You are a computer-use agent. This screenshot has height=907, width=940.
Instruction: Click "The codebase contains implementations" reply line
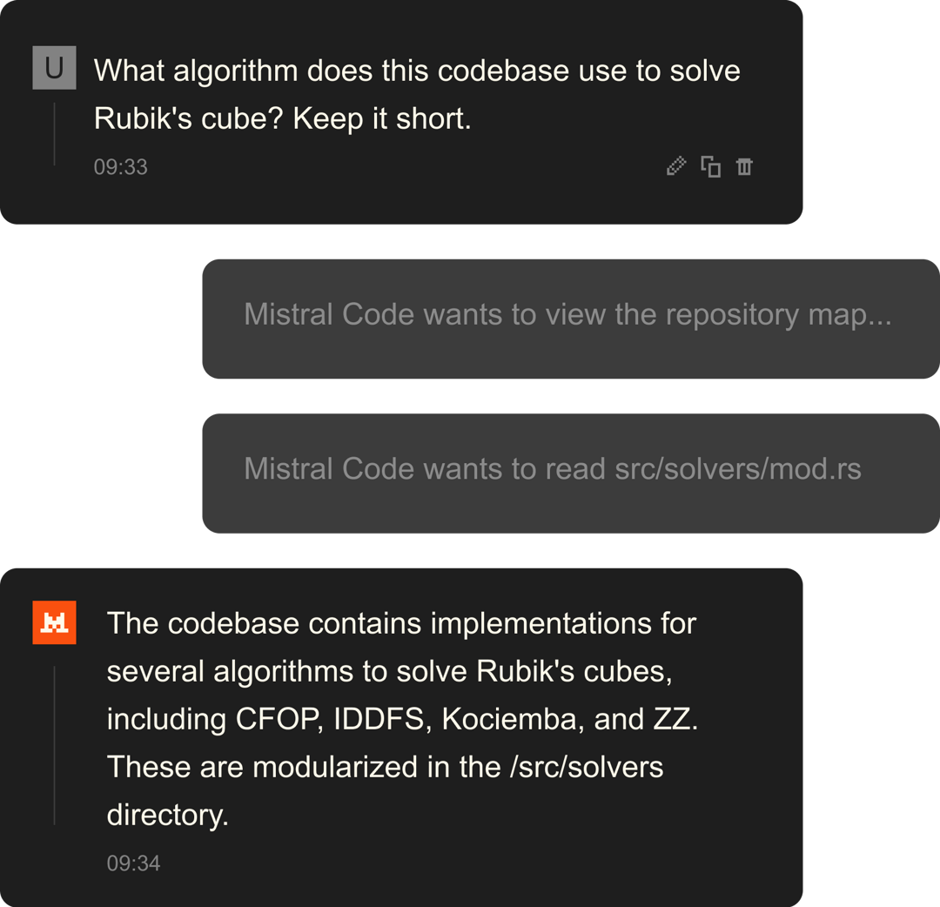tap(401, 623)
